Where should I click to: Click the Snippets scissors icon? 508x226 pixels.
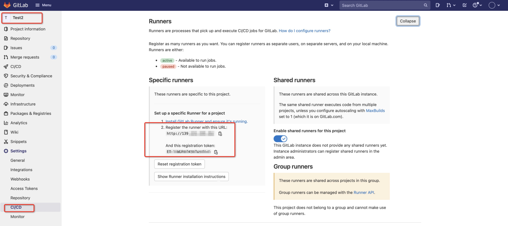tap(6, 142)
